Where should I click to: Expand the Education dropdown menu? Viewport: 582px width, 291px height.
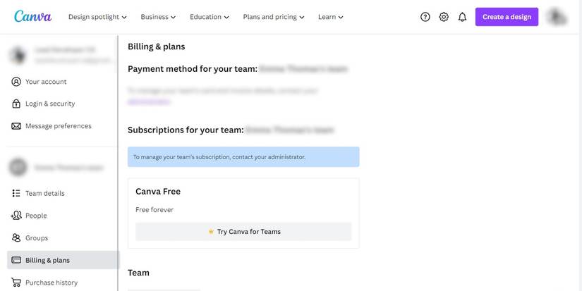(x=210, y=17)
